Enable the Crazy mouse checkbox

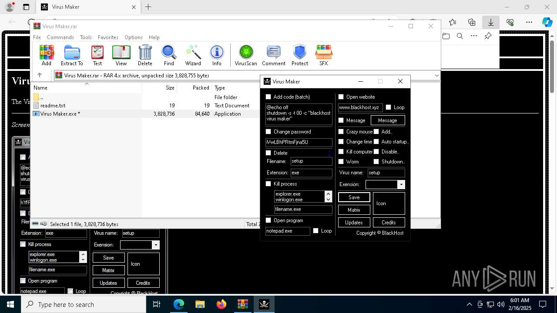[x=341, y=132]
